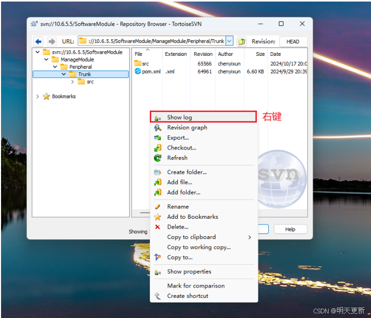The image size is (371, 318).
Task: Click the file list horizontal scrollbar
Action: tap(144, 213)
